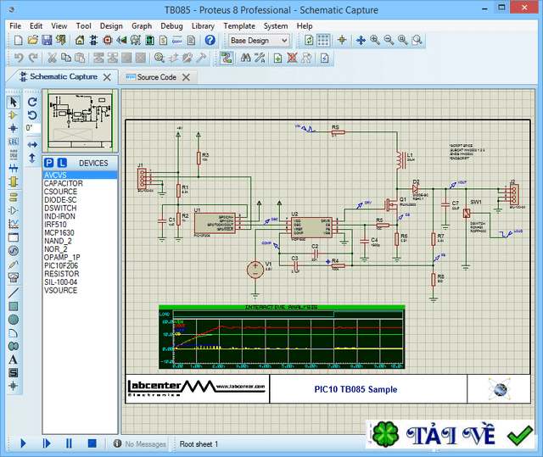Expand the Template menu

[238, 25]
